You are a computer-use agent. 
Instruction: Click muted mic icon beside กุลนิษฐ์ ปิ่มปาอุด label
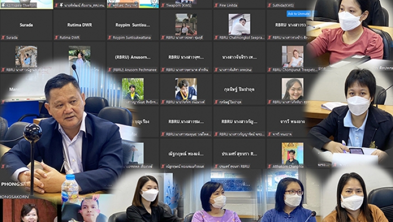click(216, 102)
